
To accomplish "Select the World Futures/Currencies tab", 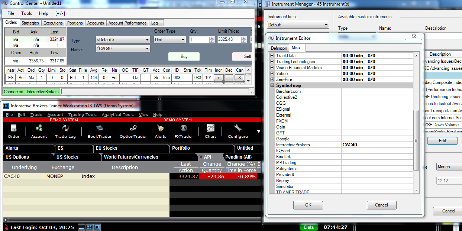I will 149,157.
